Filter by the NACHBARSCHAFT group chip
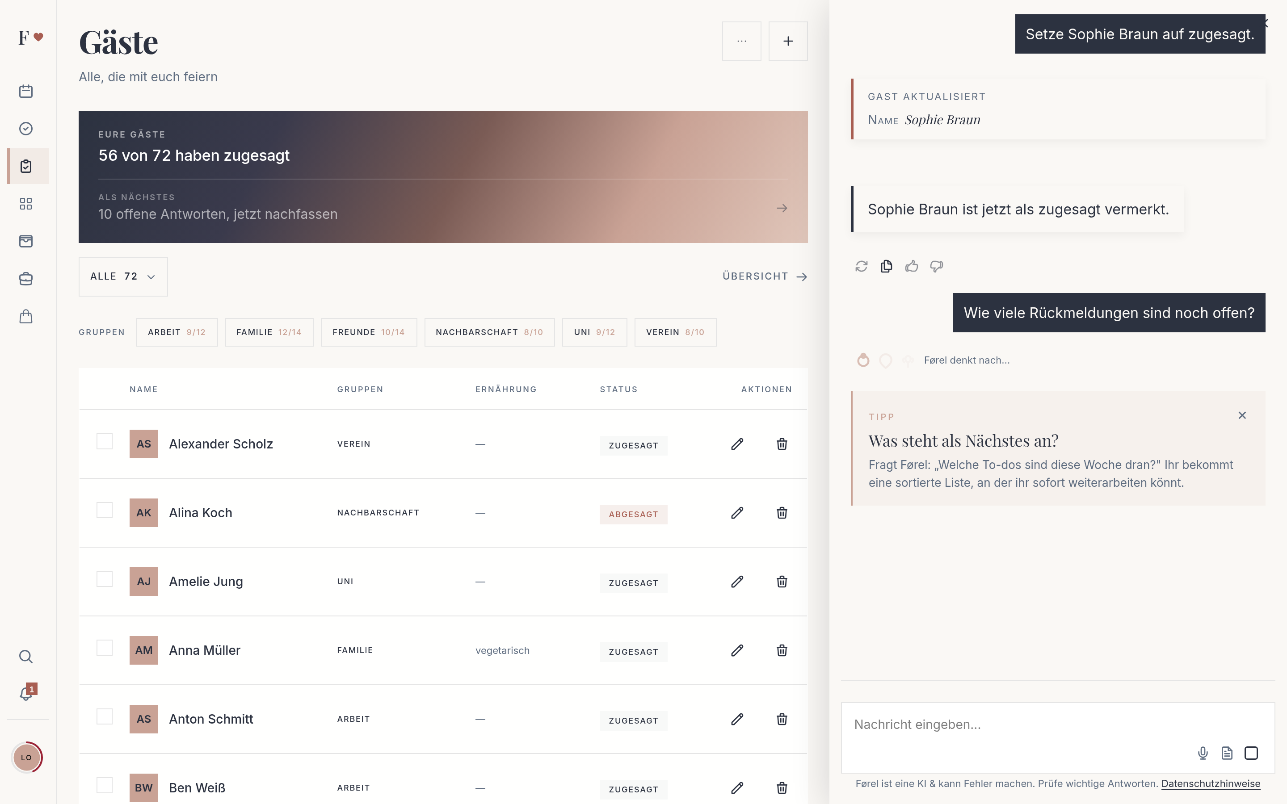Image resolution: width=1287 pixels, height=804 pixels. pos(489,332)
